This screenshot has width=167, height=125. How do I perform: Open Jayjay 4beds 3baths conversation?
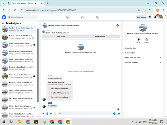[18, 107]
